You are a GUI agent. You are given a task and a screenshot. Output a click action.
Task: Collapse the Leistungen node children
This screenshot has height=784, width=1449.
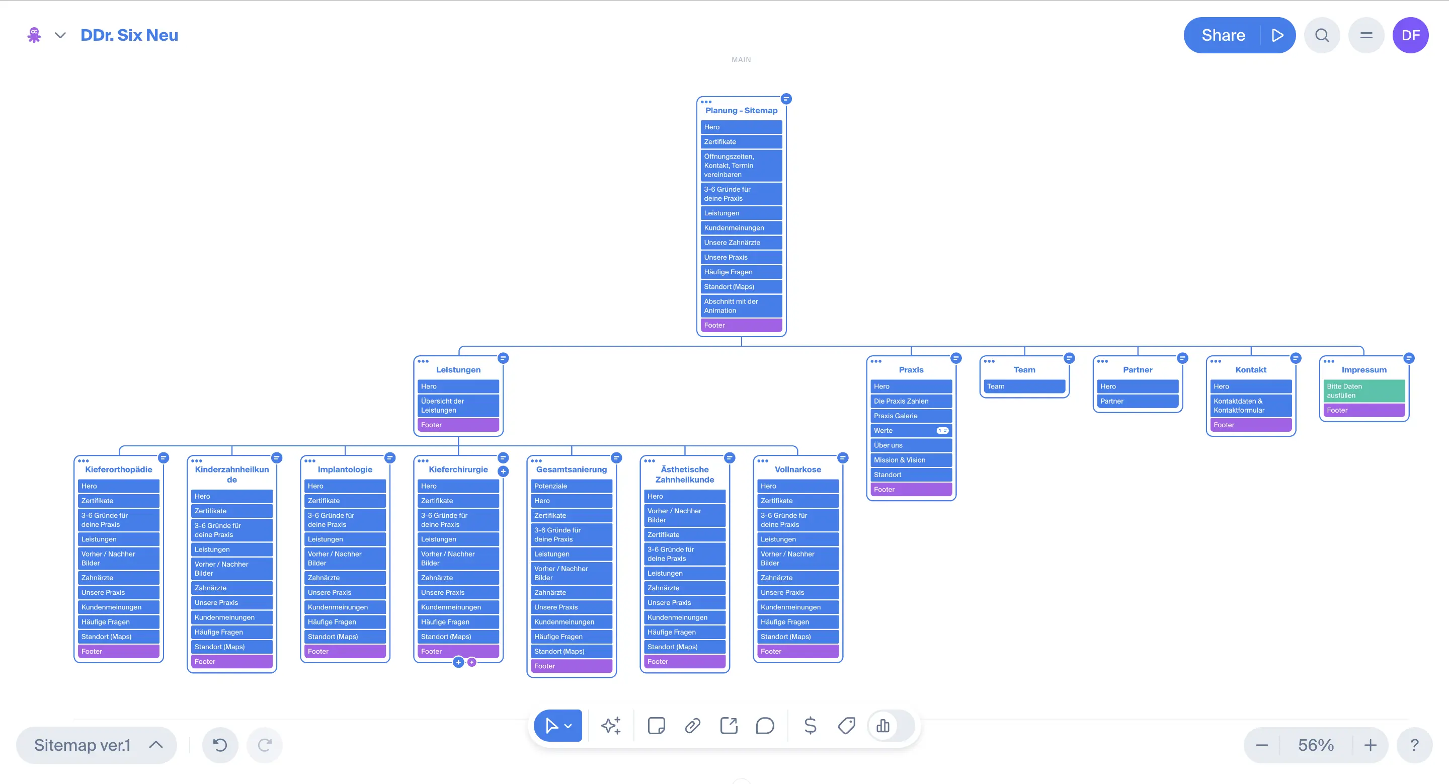[x=504, y=358]
